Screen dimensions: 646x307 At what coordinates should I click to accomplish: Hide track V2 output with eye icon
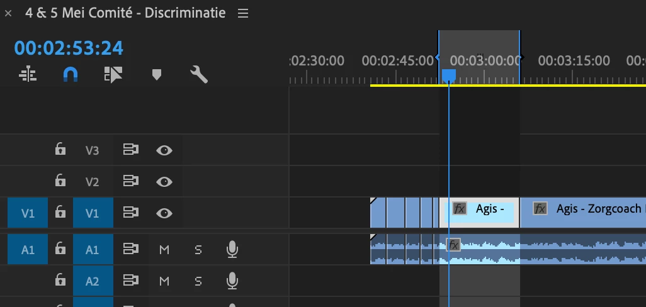164,181
